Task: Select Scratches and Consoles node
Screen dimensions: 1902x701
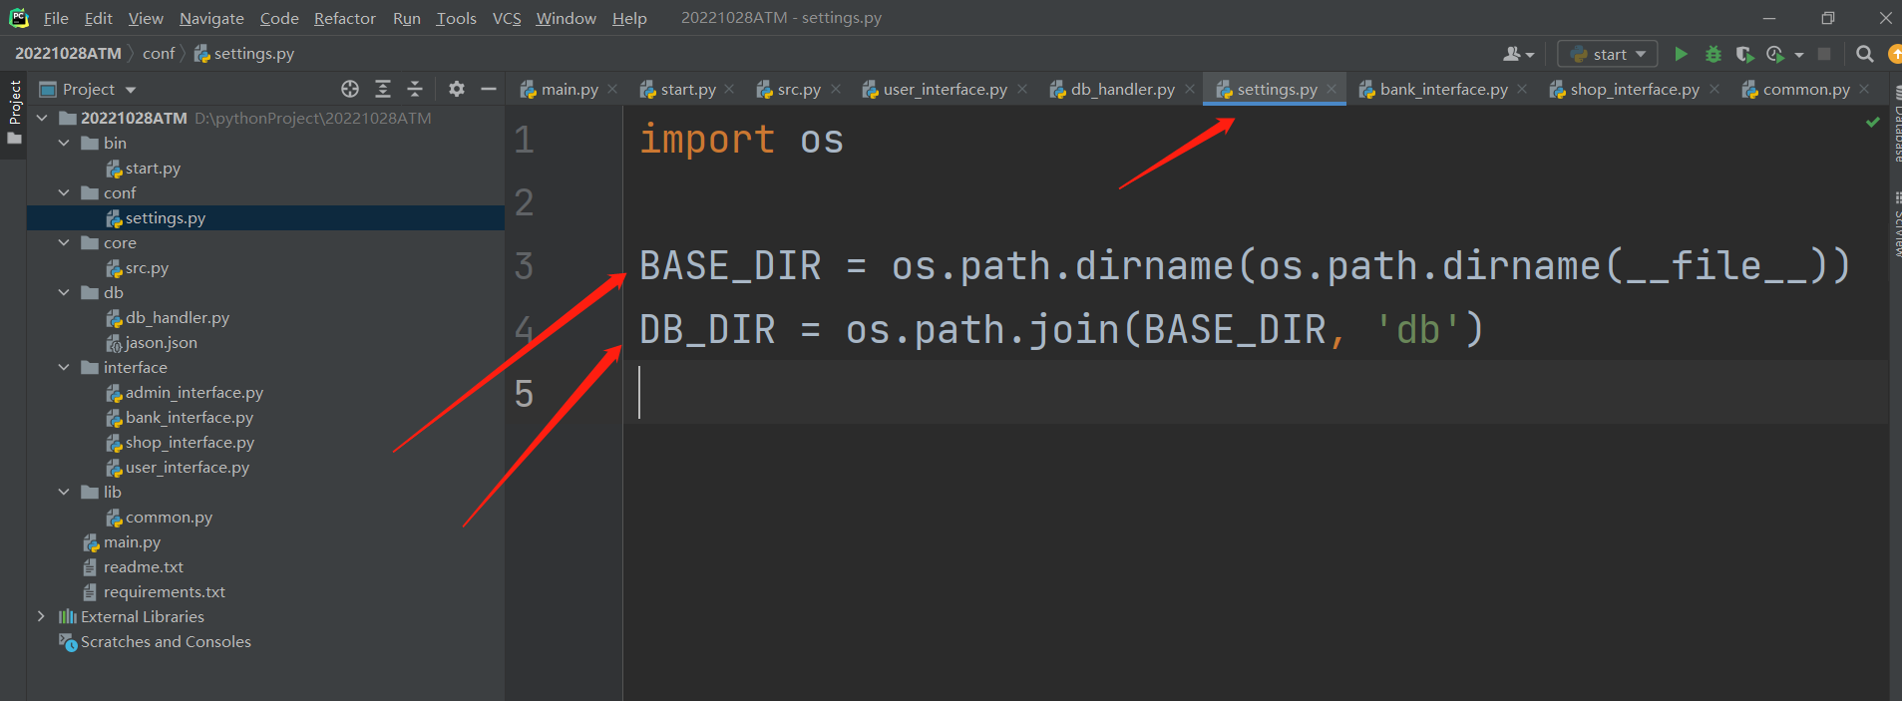Action: coord(166,641)
